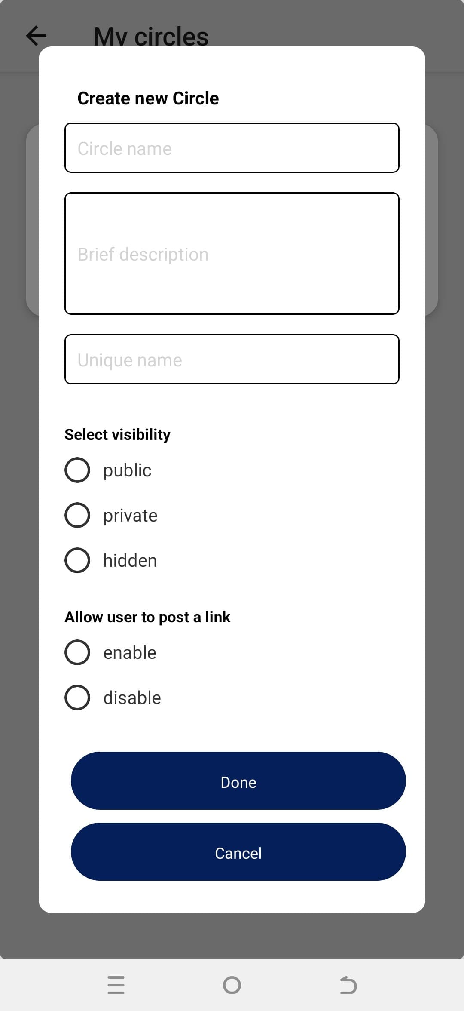Tap the dimmed card edge right of dialog

pyautogui.click(x=432, y=220)
